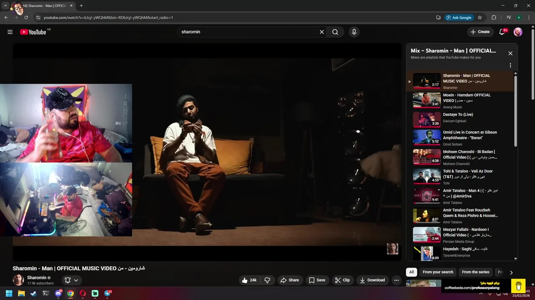Open the Chrome profile 'a' avatar

click(x=519, y=17)
